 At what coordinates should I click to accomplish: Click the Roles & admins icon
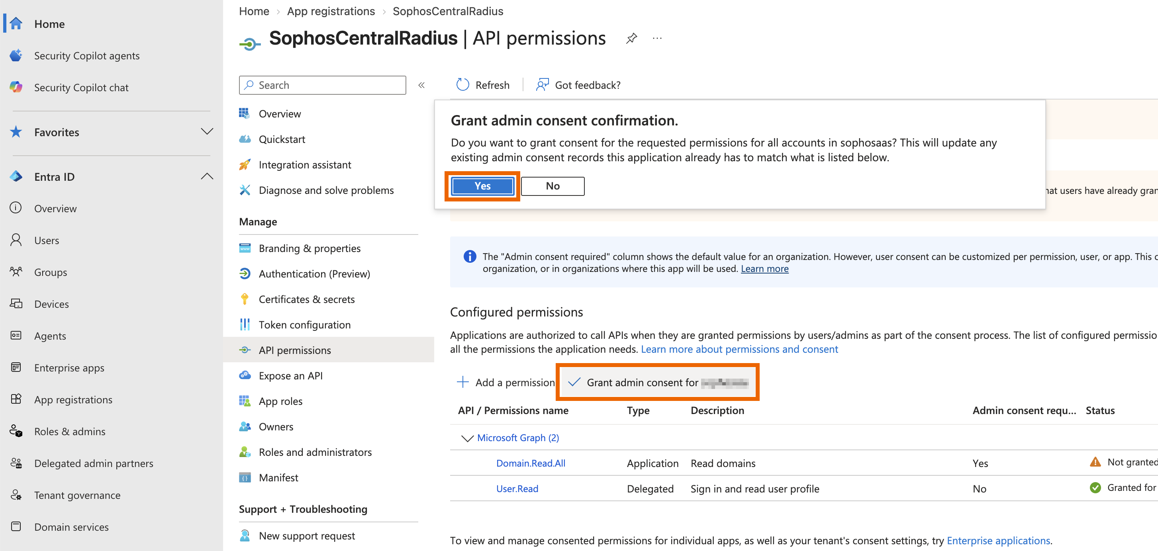click(16, 431)
